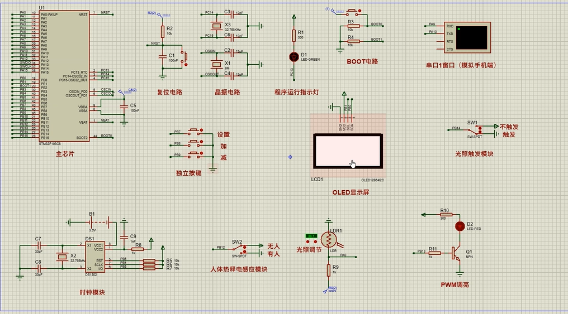568x314 pixels.
Task: Click the 光照触发模块 label
Action: (474, 154)
